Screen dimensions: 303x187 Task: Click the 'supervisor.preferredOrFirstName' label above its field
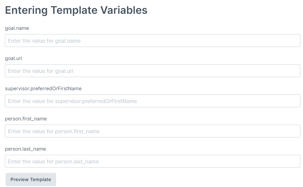(x=43, y=89)
